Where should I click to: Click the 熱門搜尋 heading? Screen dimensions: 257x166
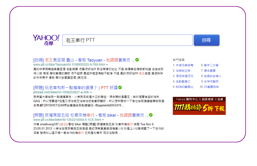[x=179, y=60]
